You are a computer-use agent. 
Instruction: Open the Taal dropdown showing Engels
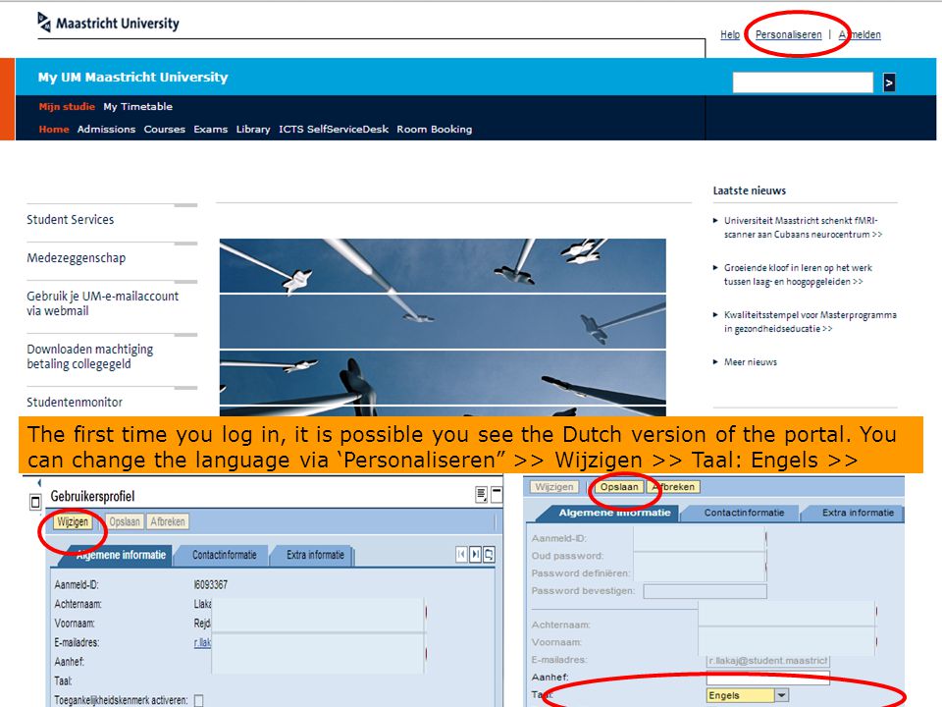[x=781, y=695]
